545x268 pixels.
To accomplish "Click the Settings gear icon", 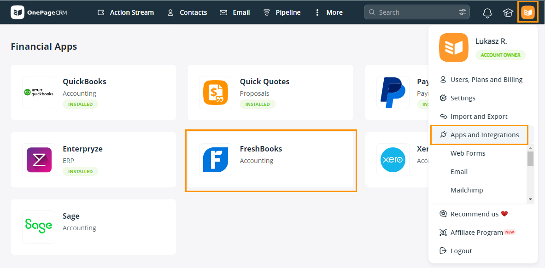I will (x=443, y=98).
